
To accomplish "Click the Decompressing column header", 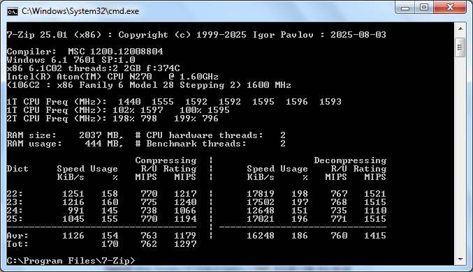I will [350, 160].
